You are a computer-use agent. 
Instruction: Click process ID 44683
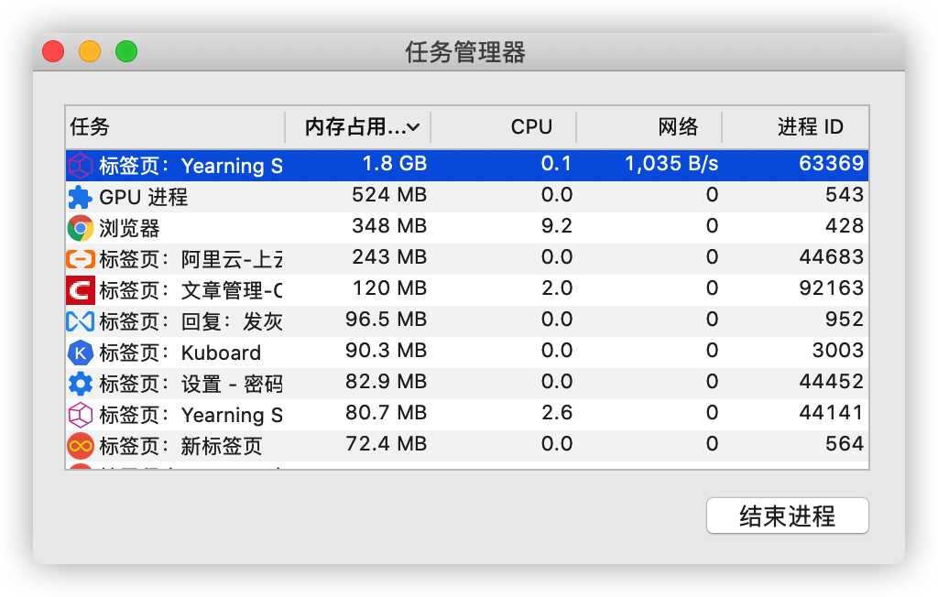[x=832, y=256]
